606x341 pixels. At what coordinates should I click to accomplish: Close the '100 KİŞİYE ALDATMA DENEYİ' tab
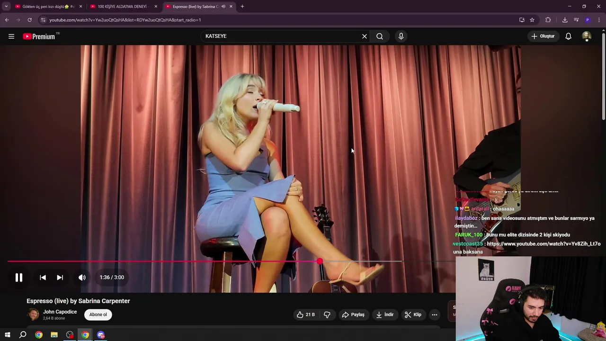pyautogui.click(x=156, y=7)
